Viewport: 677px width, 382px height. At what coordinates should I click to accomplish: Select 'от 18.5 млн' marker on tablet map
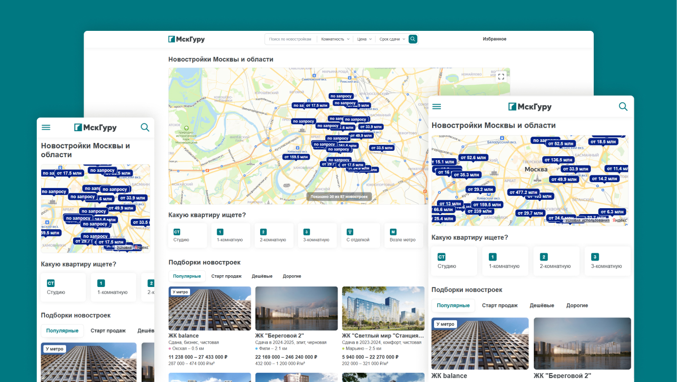coord(604,142)
